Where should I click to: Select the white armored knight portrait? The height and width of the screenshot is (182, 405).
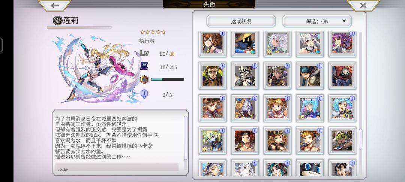tap(245, 76)
